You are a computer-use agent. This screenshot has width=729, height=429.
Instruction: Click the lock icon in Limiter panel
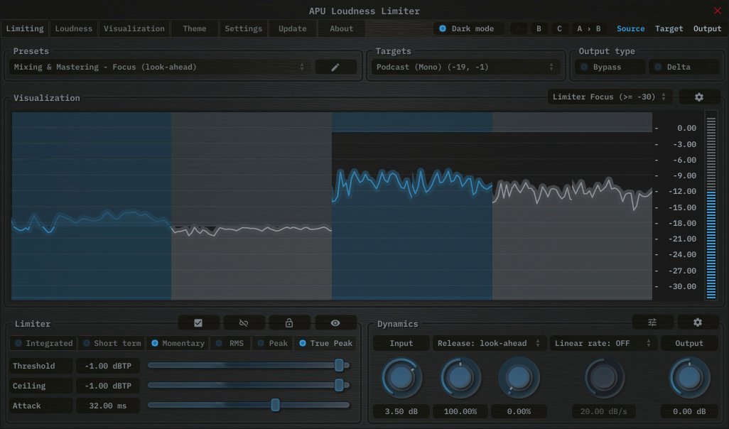pos(289,322)
